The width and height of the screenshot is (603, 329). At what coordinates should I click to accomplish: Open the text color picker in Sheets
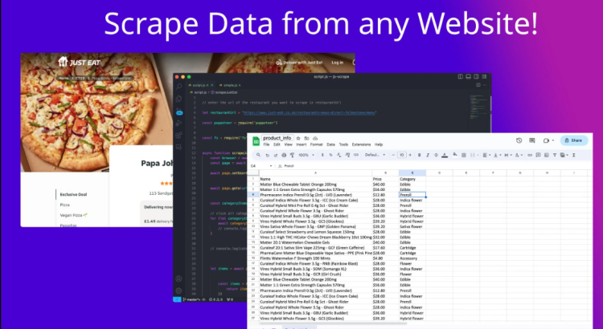point(445,155)
